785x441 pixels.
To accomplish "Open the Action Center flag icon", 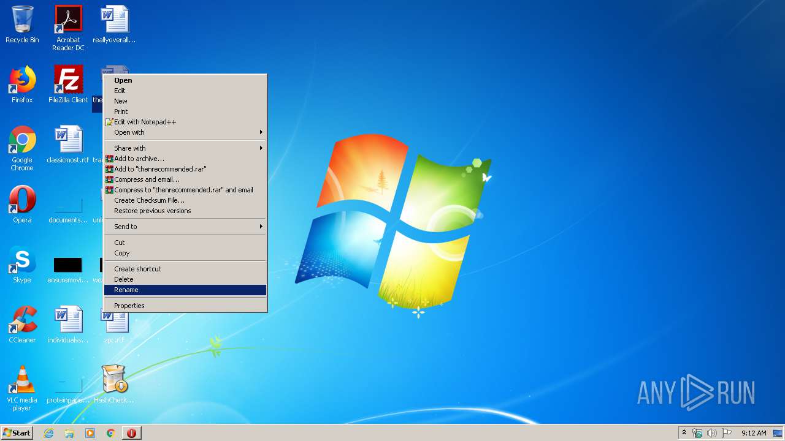I will tap(727, 433).
